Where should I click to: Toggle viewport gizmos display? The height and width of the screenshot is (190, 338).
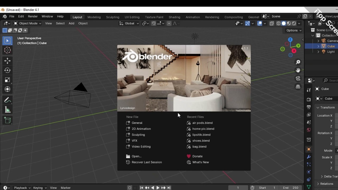pos(247,23)
